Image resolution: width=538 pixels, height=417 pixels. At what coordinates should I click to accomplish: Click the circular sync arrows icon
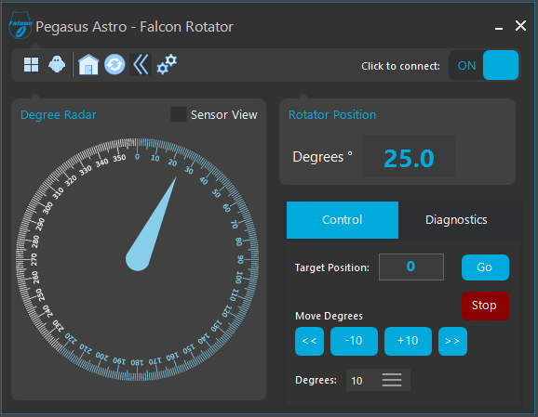pos(114,64)
